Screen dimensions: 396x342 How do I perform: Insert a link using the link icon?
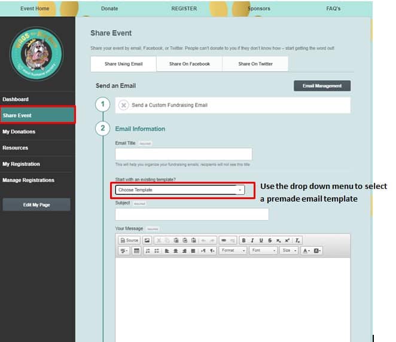point(224,240)
